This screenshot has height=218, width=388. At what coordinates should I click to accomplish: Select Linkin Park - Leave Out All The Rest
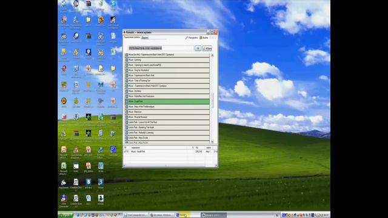coord(167,122)
